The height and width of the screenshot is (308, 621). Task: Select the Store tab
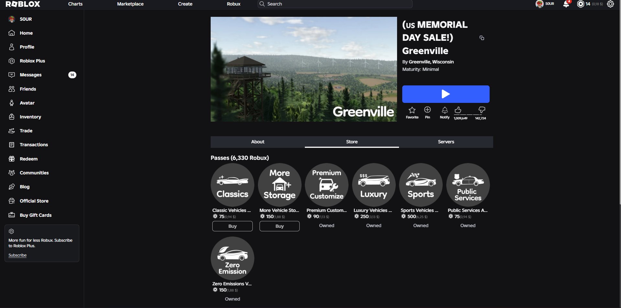pos(352,142)
